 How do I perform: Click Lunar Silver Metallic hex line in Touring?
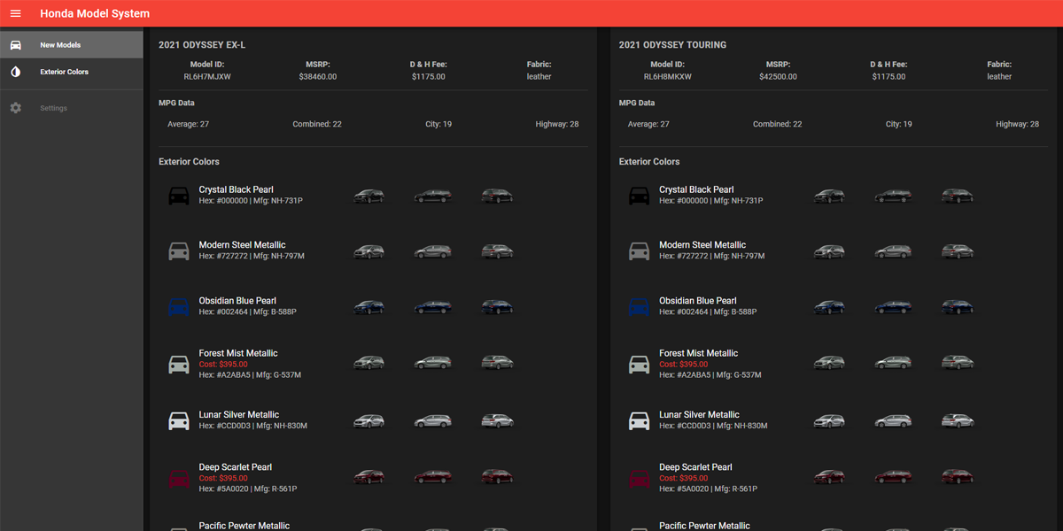click(x=714, y=427)
